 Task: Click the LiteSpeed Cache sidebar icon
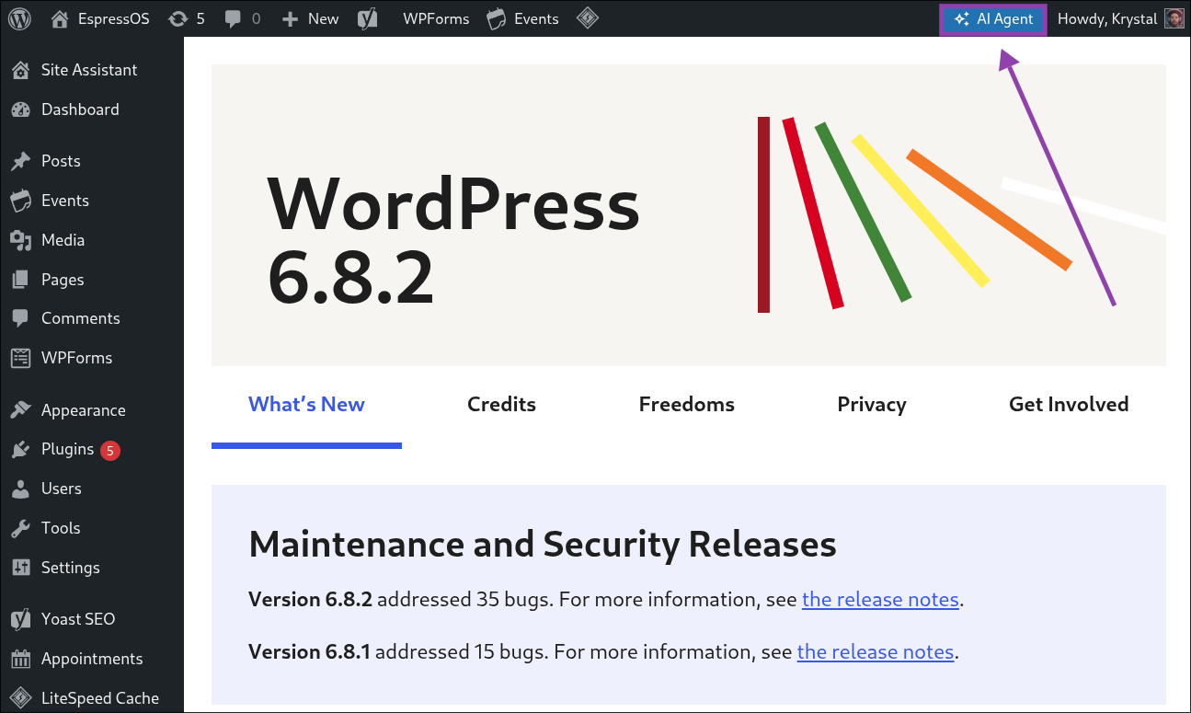(x=20, y=698)
